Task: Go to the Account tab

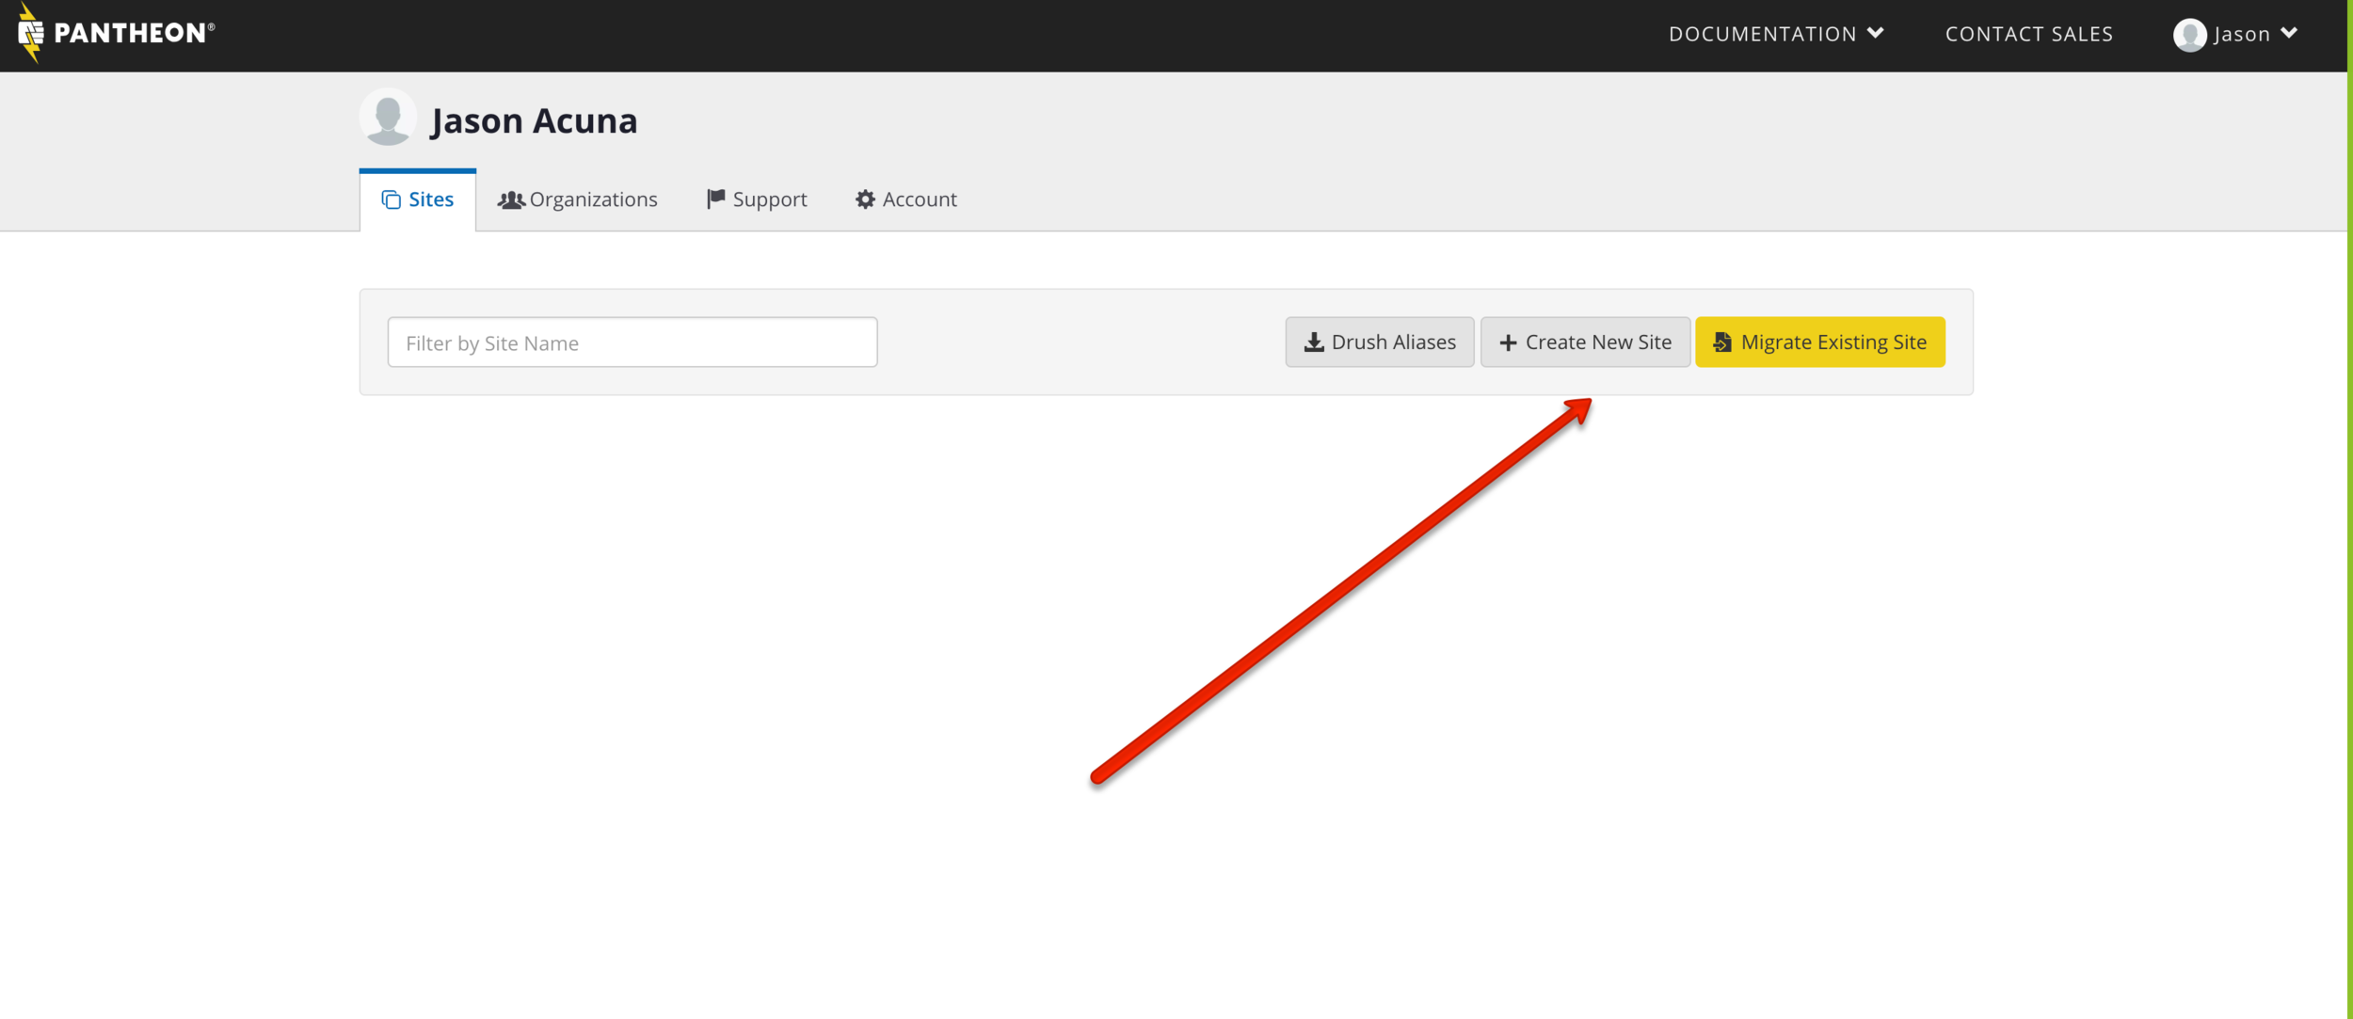Action: point(919,199)
